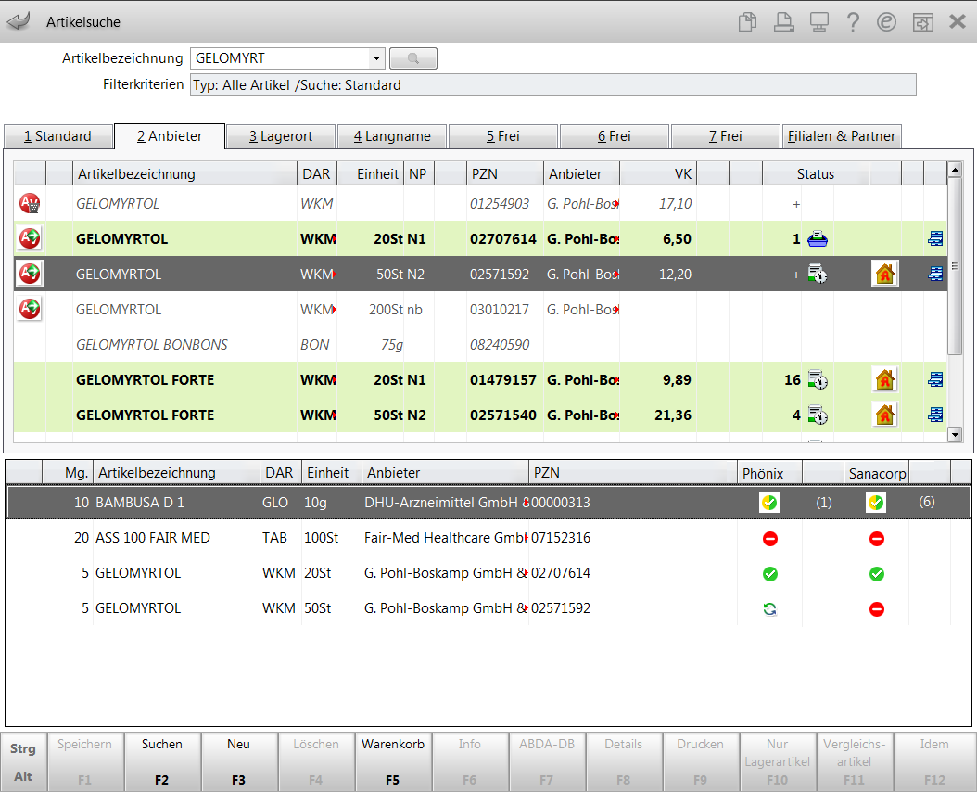The image size is (977, 792).
Task: Click the Suchen F2 button
Action: [x=162, y=761]
